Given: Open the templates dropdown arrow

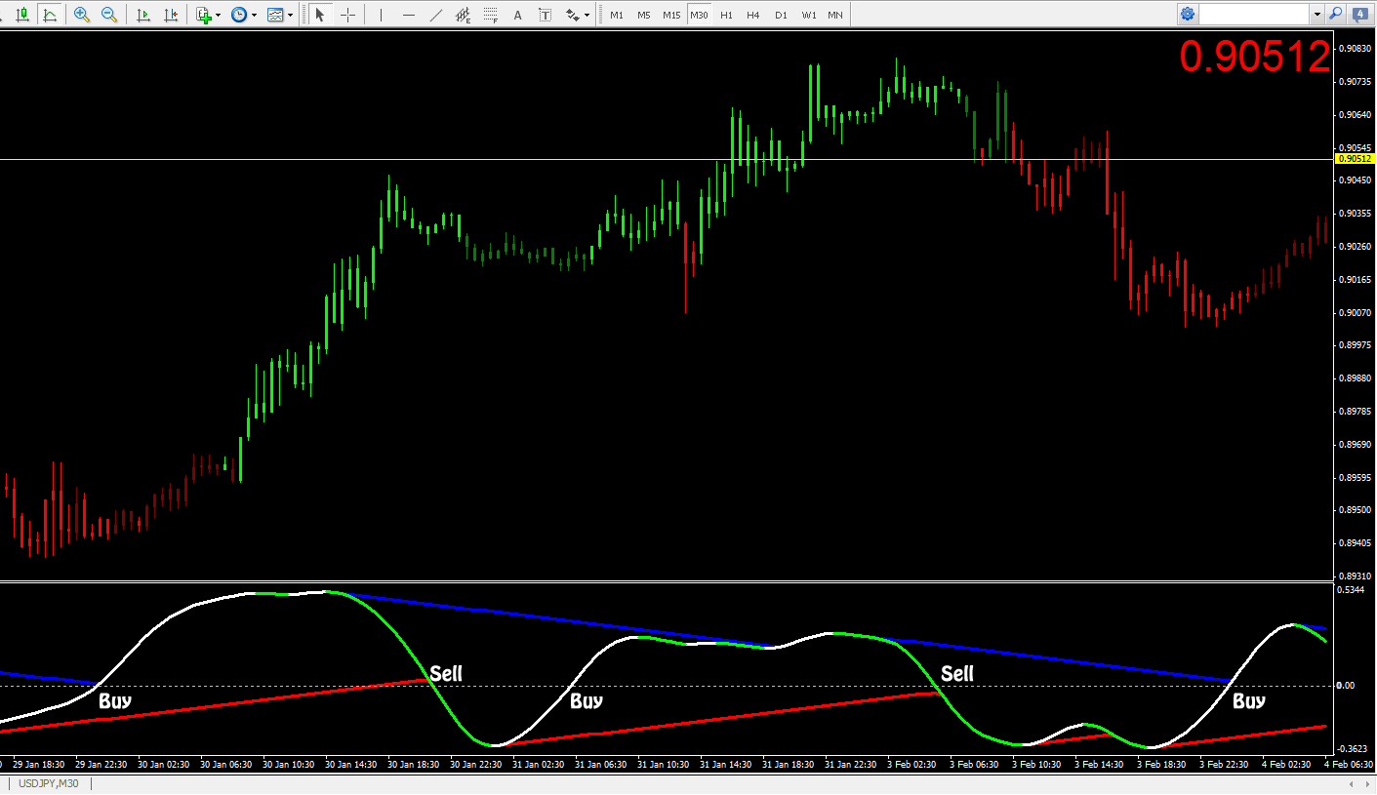Looking at the screenshot, I should click(x=290, y=15).
